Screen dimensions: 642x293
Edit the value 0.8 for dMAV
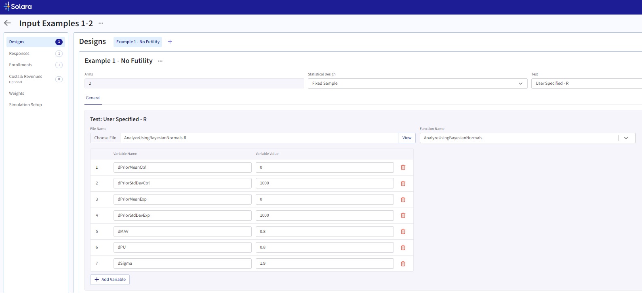coord(325,232)
